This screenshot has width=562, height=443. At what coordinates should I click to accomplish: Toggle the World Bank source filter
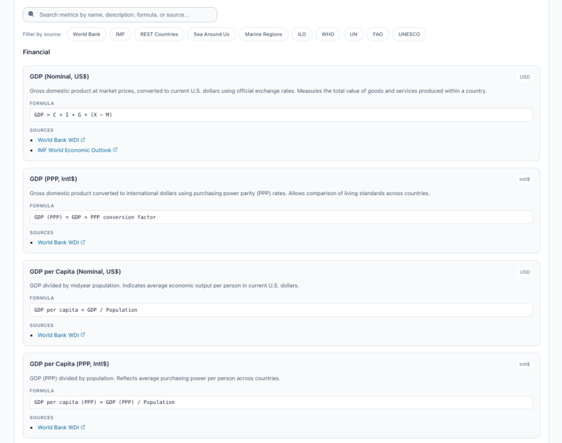point(86,34)
